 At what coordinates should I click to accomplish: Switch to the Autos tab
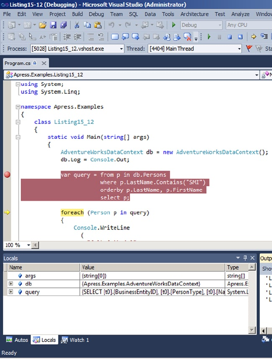coord(17,340)
